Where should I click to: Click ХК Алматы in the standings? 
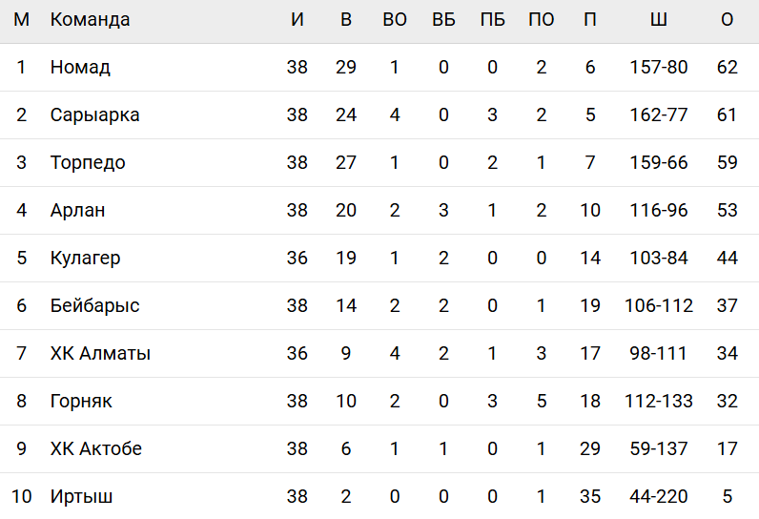coord(100,354)
